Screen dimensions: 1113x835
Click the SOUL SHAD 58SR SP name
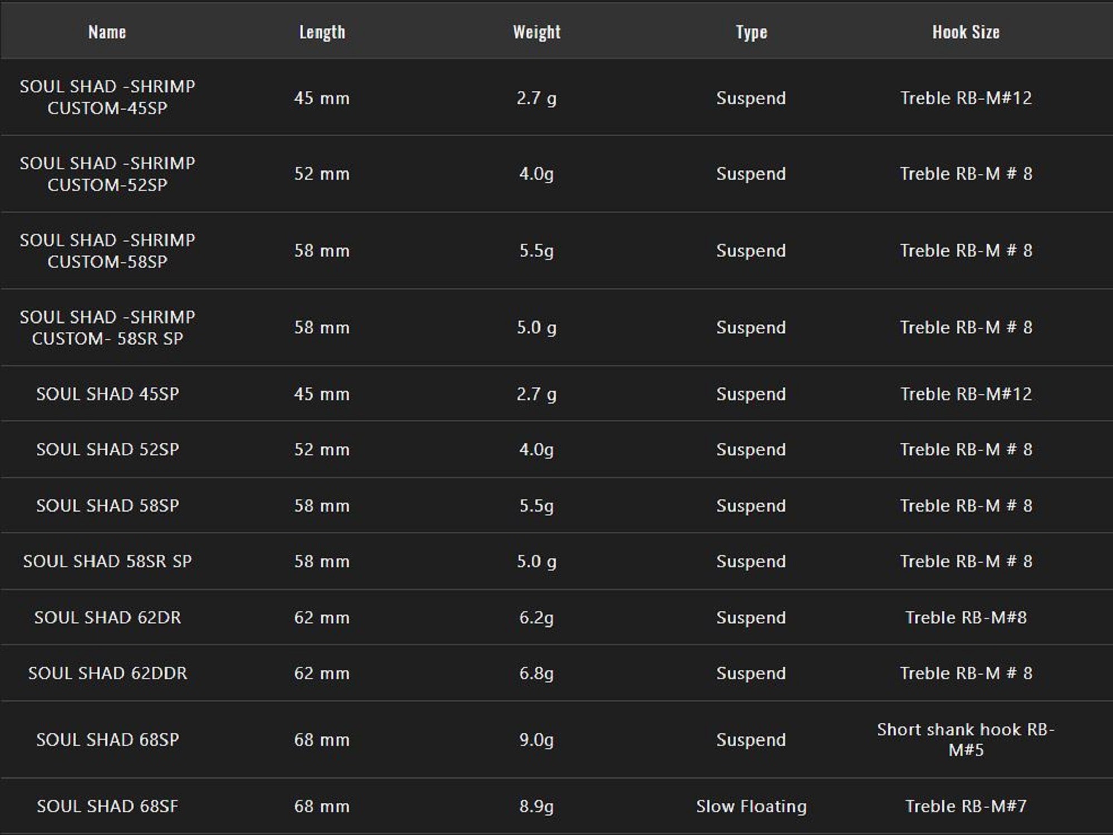[x=107, y=561]
